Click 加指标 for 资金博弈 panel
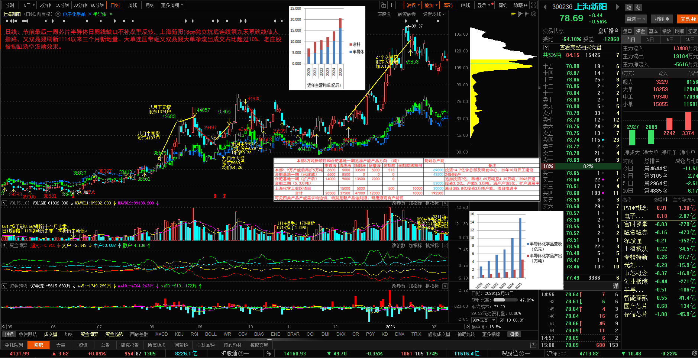The height and width of the screenshot is (358, 698). [x=415, y=245]
